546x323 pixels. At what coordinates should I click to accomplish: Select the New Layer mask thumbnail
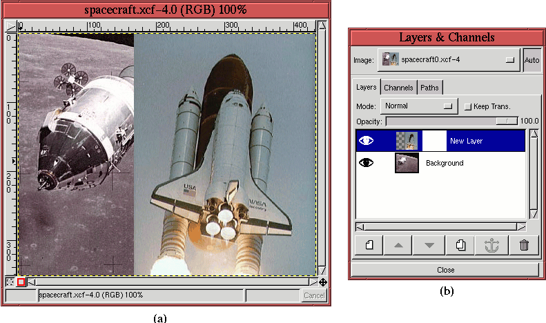coord(433,141)
